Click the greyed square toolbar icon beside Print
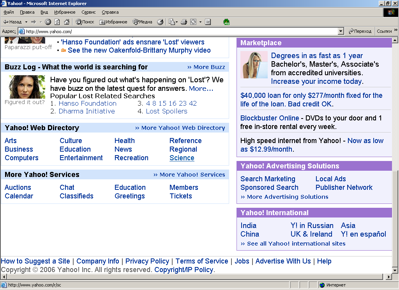Viewport: 399px width, 290px height. pyautogui.click(x=193, y=22)
